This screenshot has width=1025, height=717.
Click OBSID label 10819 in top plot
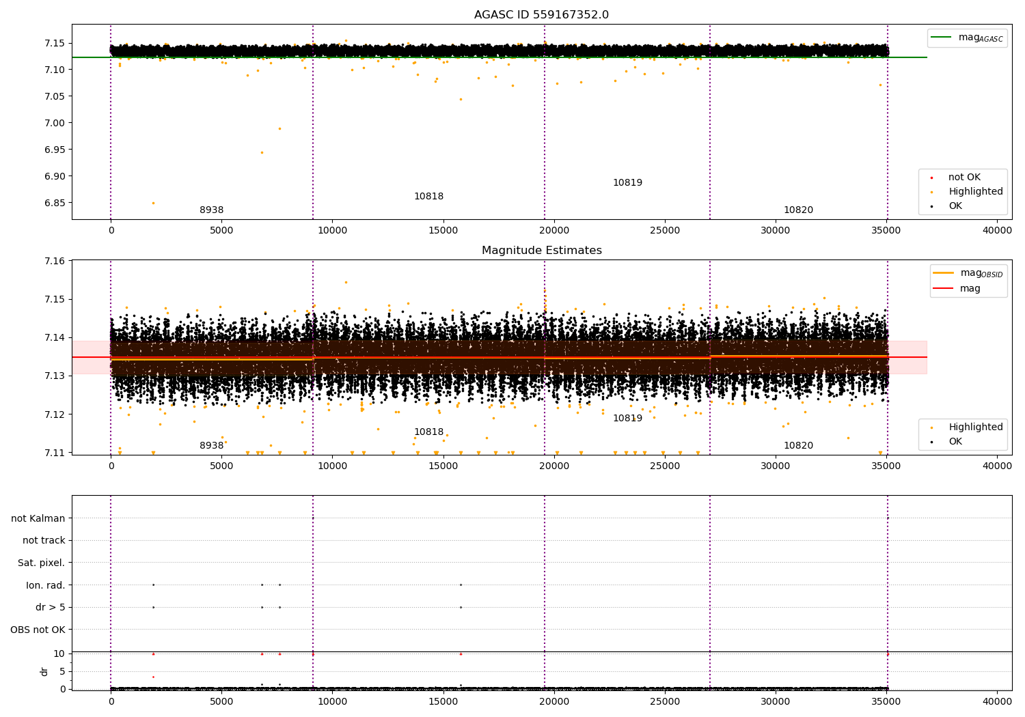click(627, 183)
